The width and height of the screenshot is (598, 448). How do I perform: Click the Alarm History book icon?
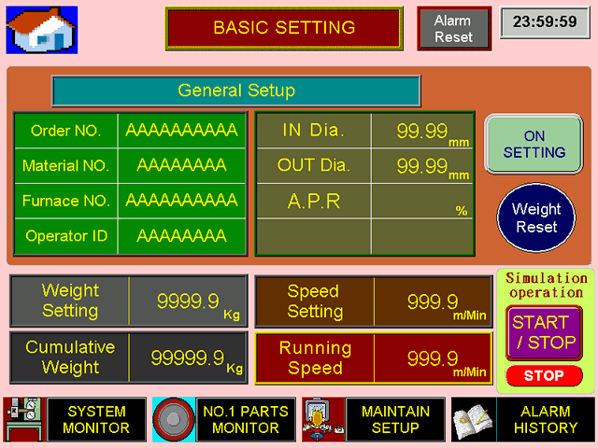[x=473, y=420]
